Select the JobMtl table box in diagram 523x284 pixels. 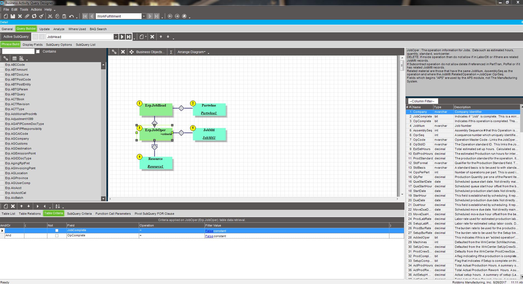click(x=209, y=134)
